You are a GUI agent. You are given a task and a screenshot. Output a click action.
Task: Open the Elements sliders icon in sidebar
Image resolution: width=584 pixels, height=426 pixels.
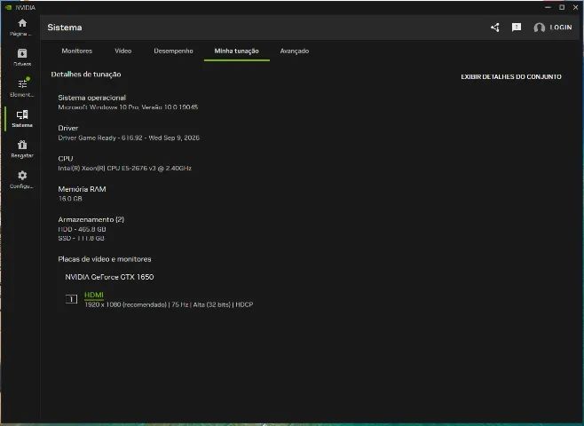[22, 83]
